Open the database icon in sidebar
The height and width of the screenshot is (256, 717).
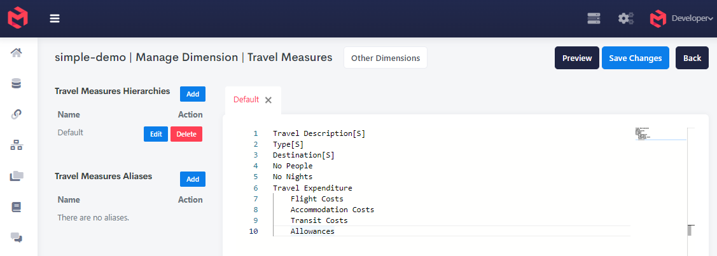[x=17, y=83]
